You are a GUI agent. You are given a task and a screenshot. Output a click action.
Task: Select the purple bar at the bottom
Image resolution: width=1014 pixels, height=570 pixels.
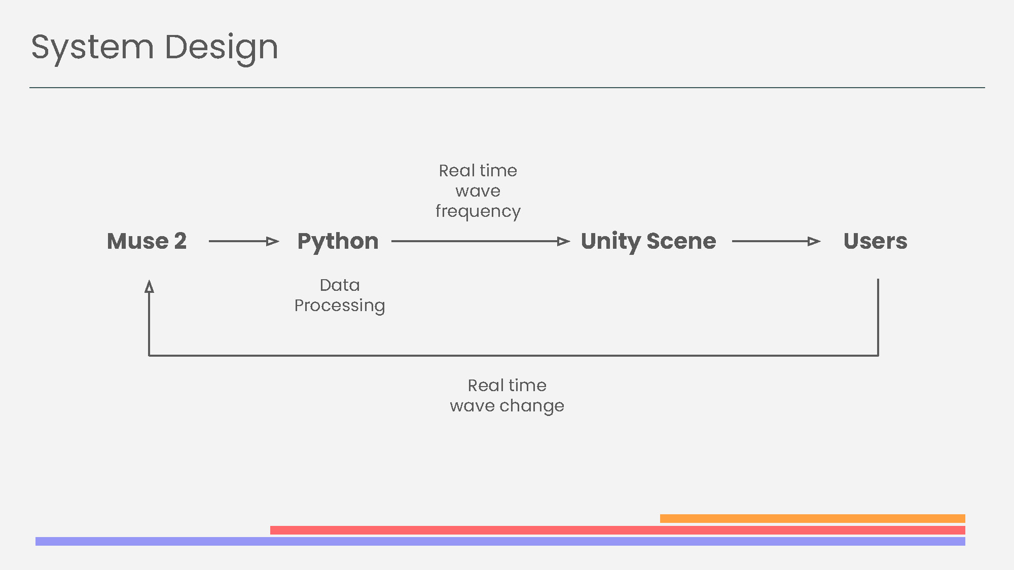(x=500, y=541)
